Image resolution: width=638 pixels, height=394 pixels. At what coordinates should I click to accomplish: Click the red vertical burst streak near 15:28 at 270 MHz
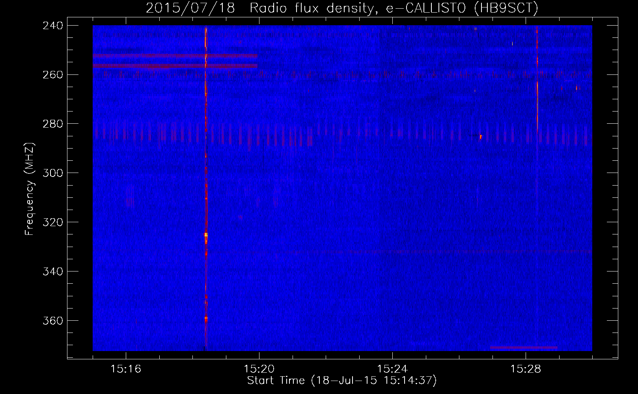(x=537, y=106)
